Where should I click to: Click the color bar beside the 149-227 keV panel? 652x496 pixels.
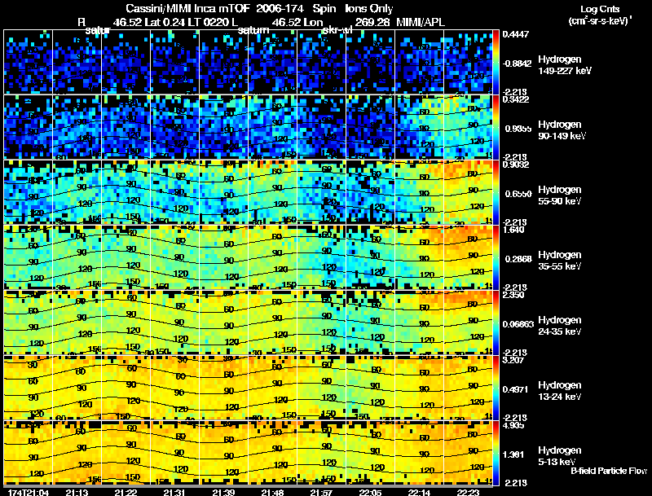pos(496,62)
